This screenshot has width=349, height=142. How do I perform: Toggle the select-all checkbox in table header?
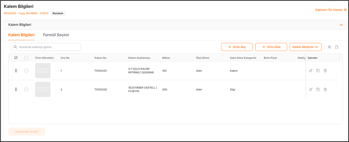26,58
